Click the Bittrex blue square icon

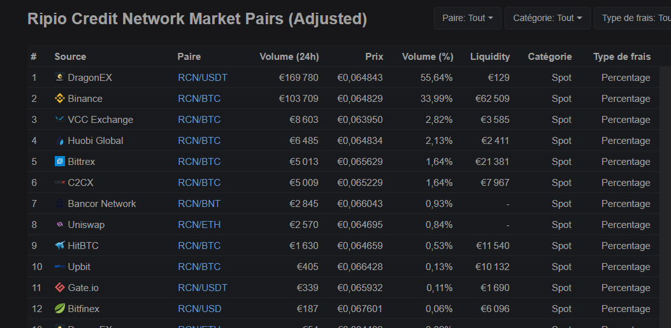coord(60,162)
